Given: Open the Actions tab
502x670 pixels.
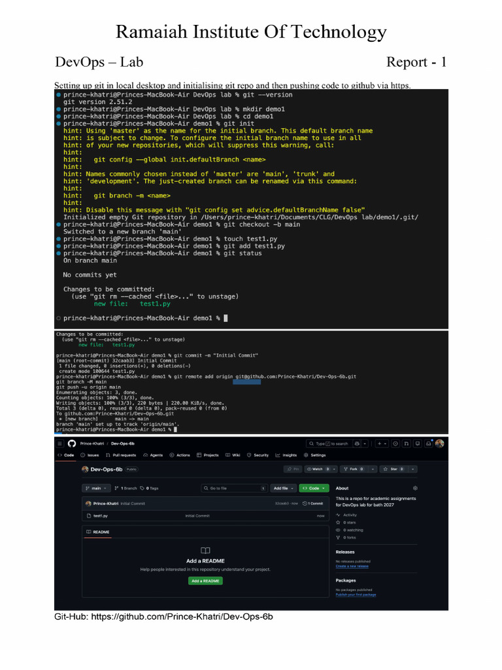Looking at the screenshot, I should point(180,455).
